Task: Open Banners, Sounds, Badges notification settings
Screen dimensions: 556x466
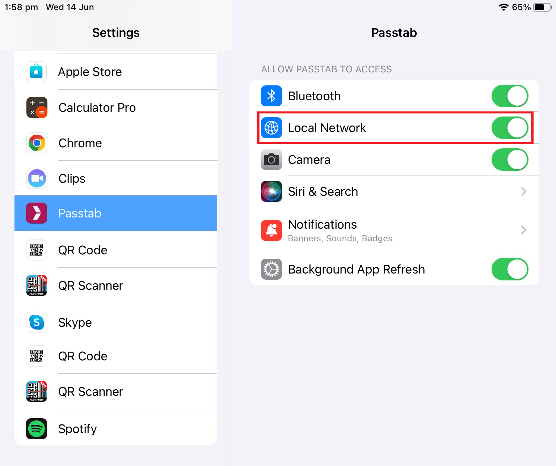Action: coord(340,238)
